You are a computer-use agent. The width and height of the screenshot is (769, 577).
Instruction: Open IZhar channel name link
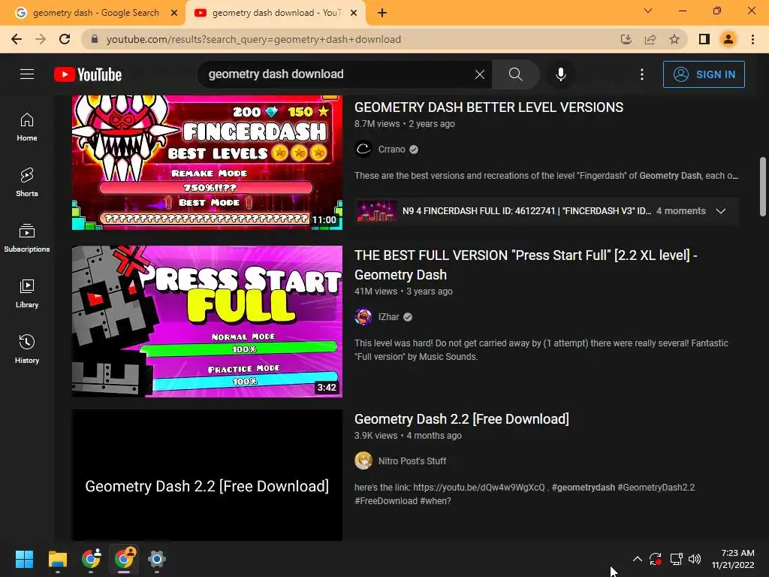[388, 317]
